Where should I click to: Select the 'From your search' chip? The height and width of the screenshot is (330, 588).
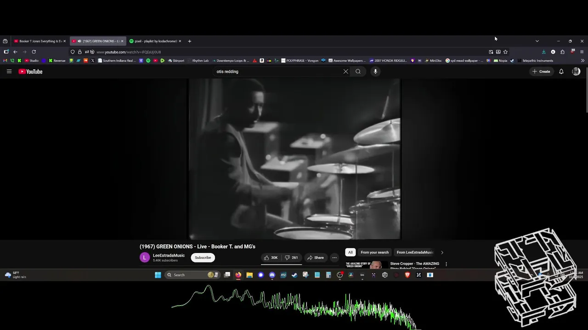(x=374, y=253)
